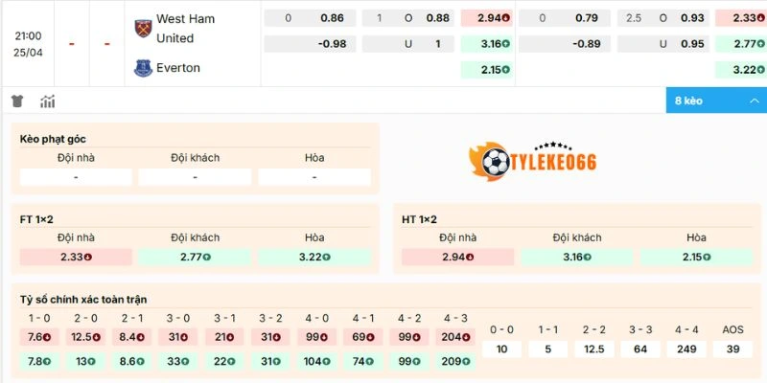Click the Everton team name
Screen dimensions: 767x383
click(x=178, y=68)
